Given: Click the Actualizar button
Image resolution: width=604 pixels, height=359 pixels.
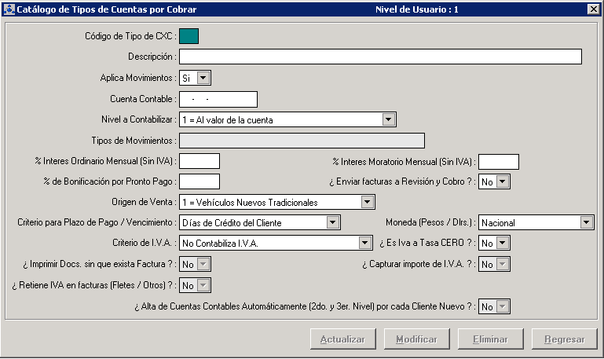Looking at the screenshot, I should point(342,339).
